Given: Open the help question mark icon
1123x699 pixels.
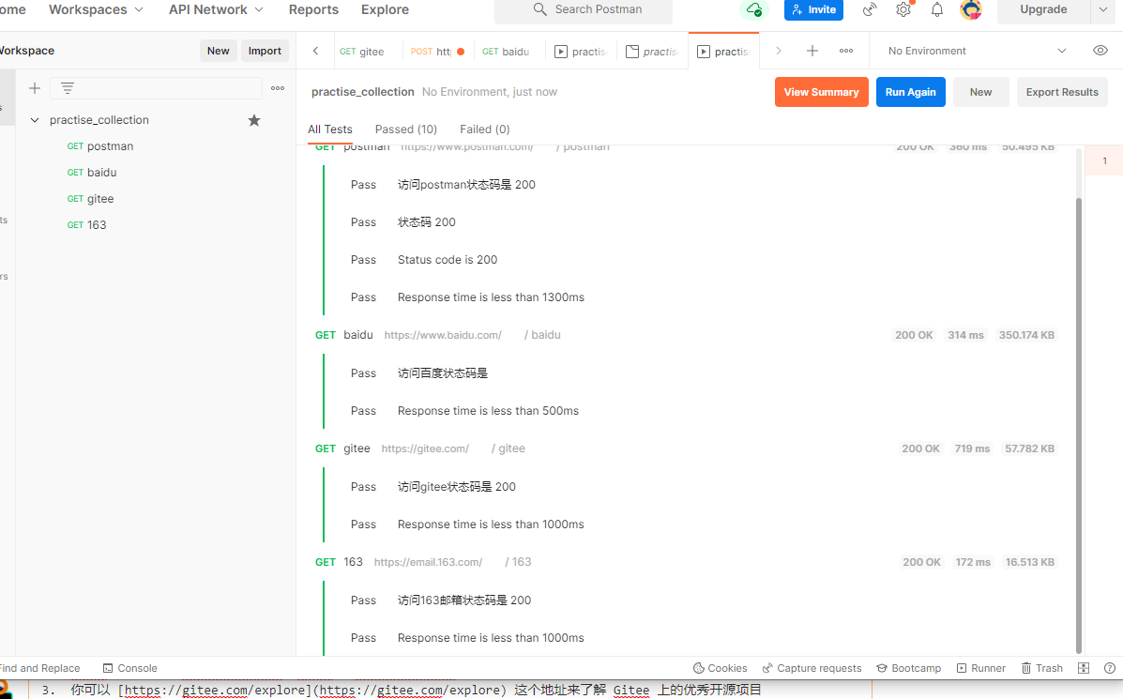Looking at the screenshot, I should [x=1109, y=668].
